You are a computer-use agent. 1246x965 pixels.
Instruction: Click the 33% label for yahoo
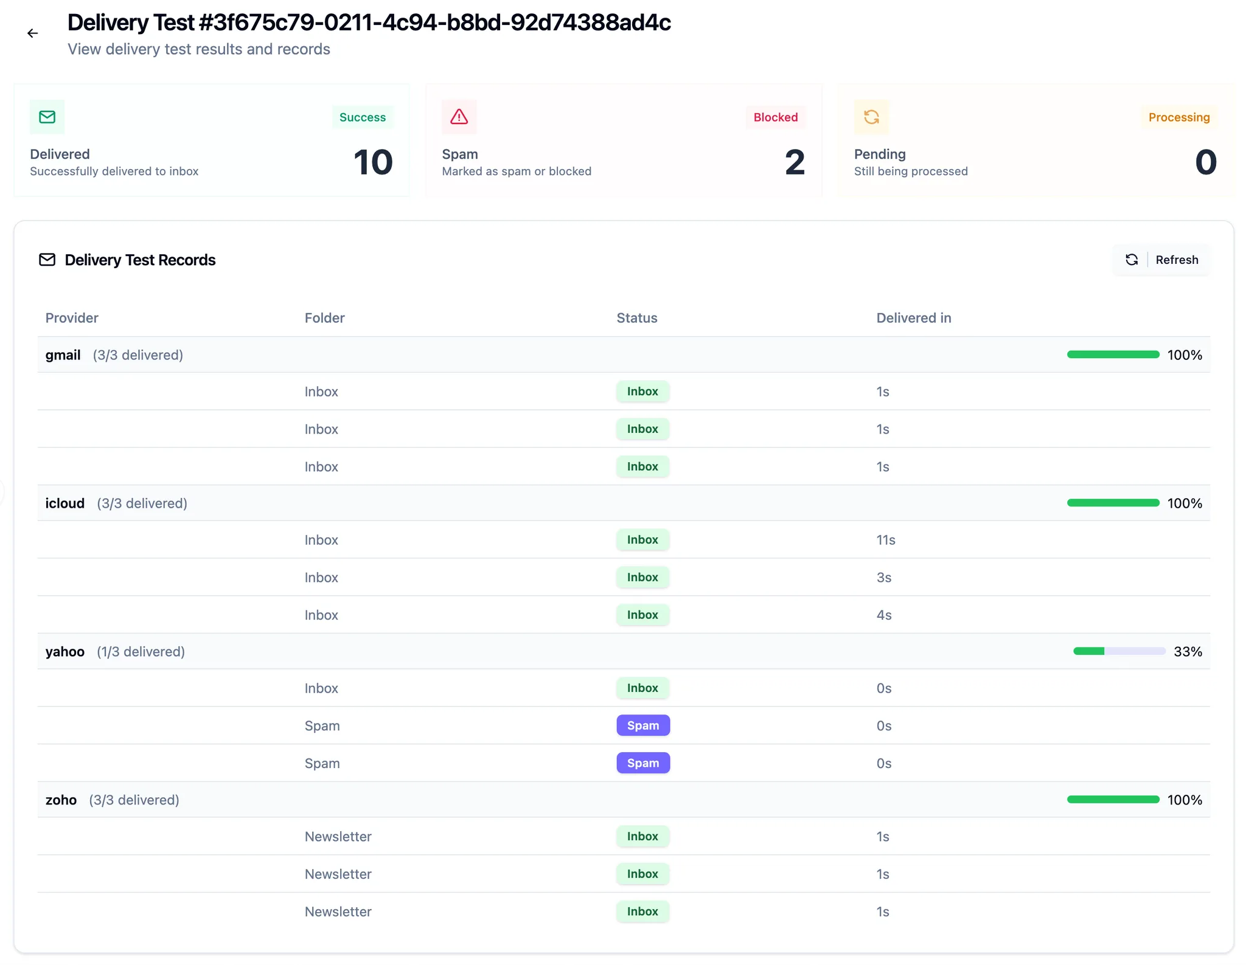click(1188, 652)
